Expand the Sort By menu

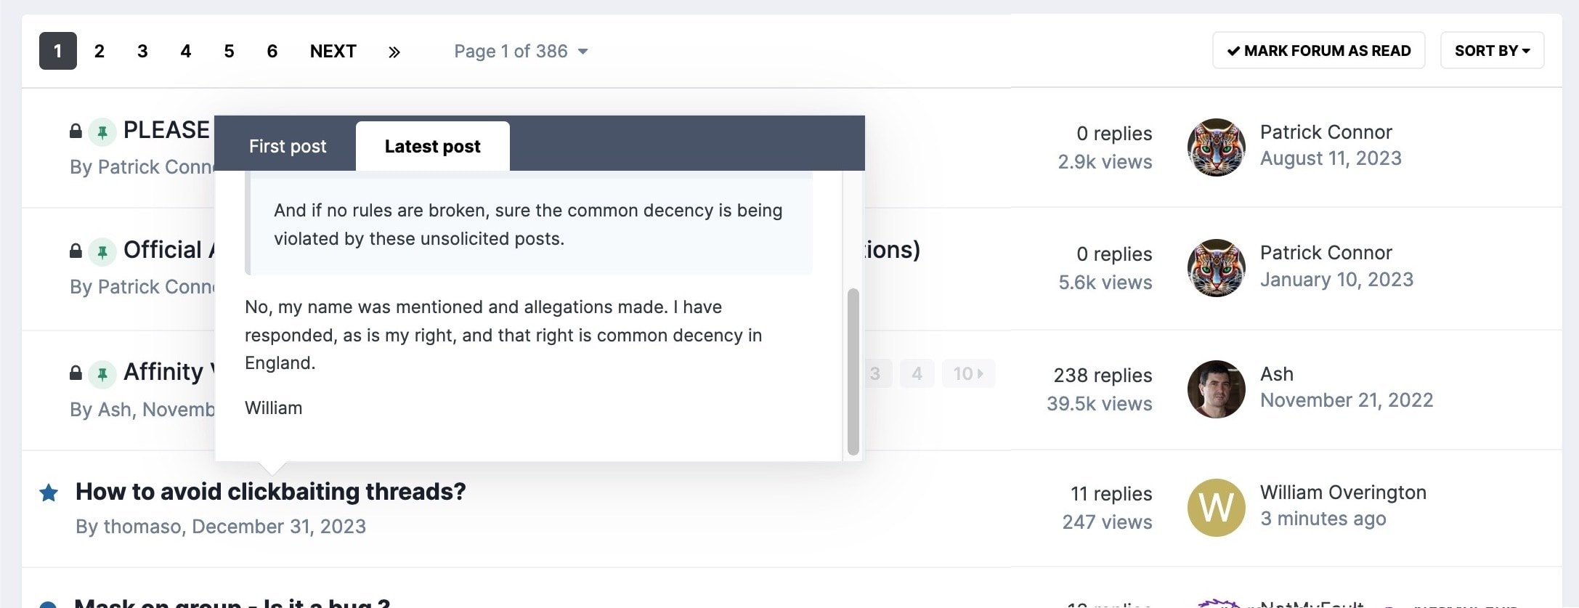1492,50
